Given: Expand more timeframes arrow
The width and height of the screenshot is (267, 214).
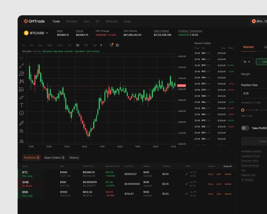Looking at the screenshot, I should (101, 45).
